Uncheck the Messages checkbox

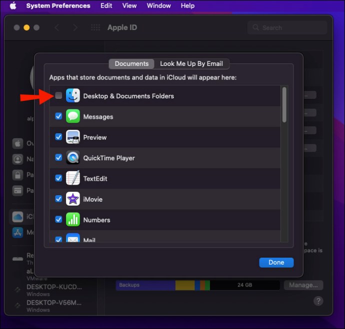[58, 116]
